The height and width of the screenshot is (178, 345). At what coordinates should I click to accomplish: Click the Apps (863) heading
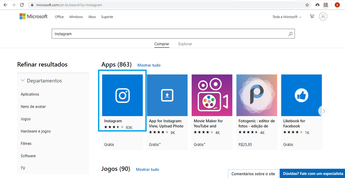click(116, 65)
